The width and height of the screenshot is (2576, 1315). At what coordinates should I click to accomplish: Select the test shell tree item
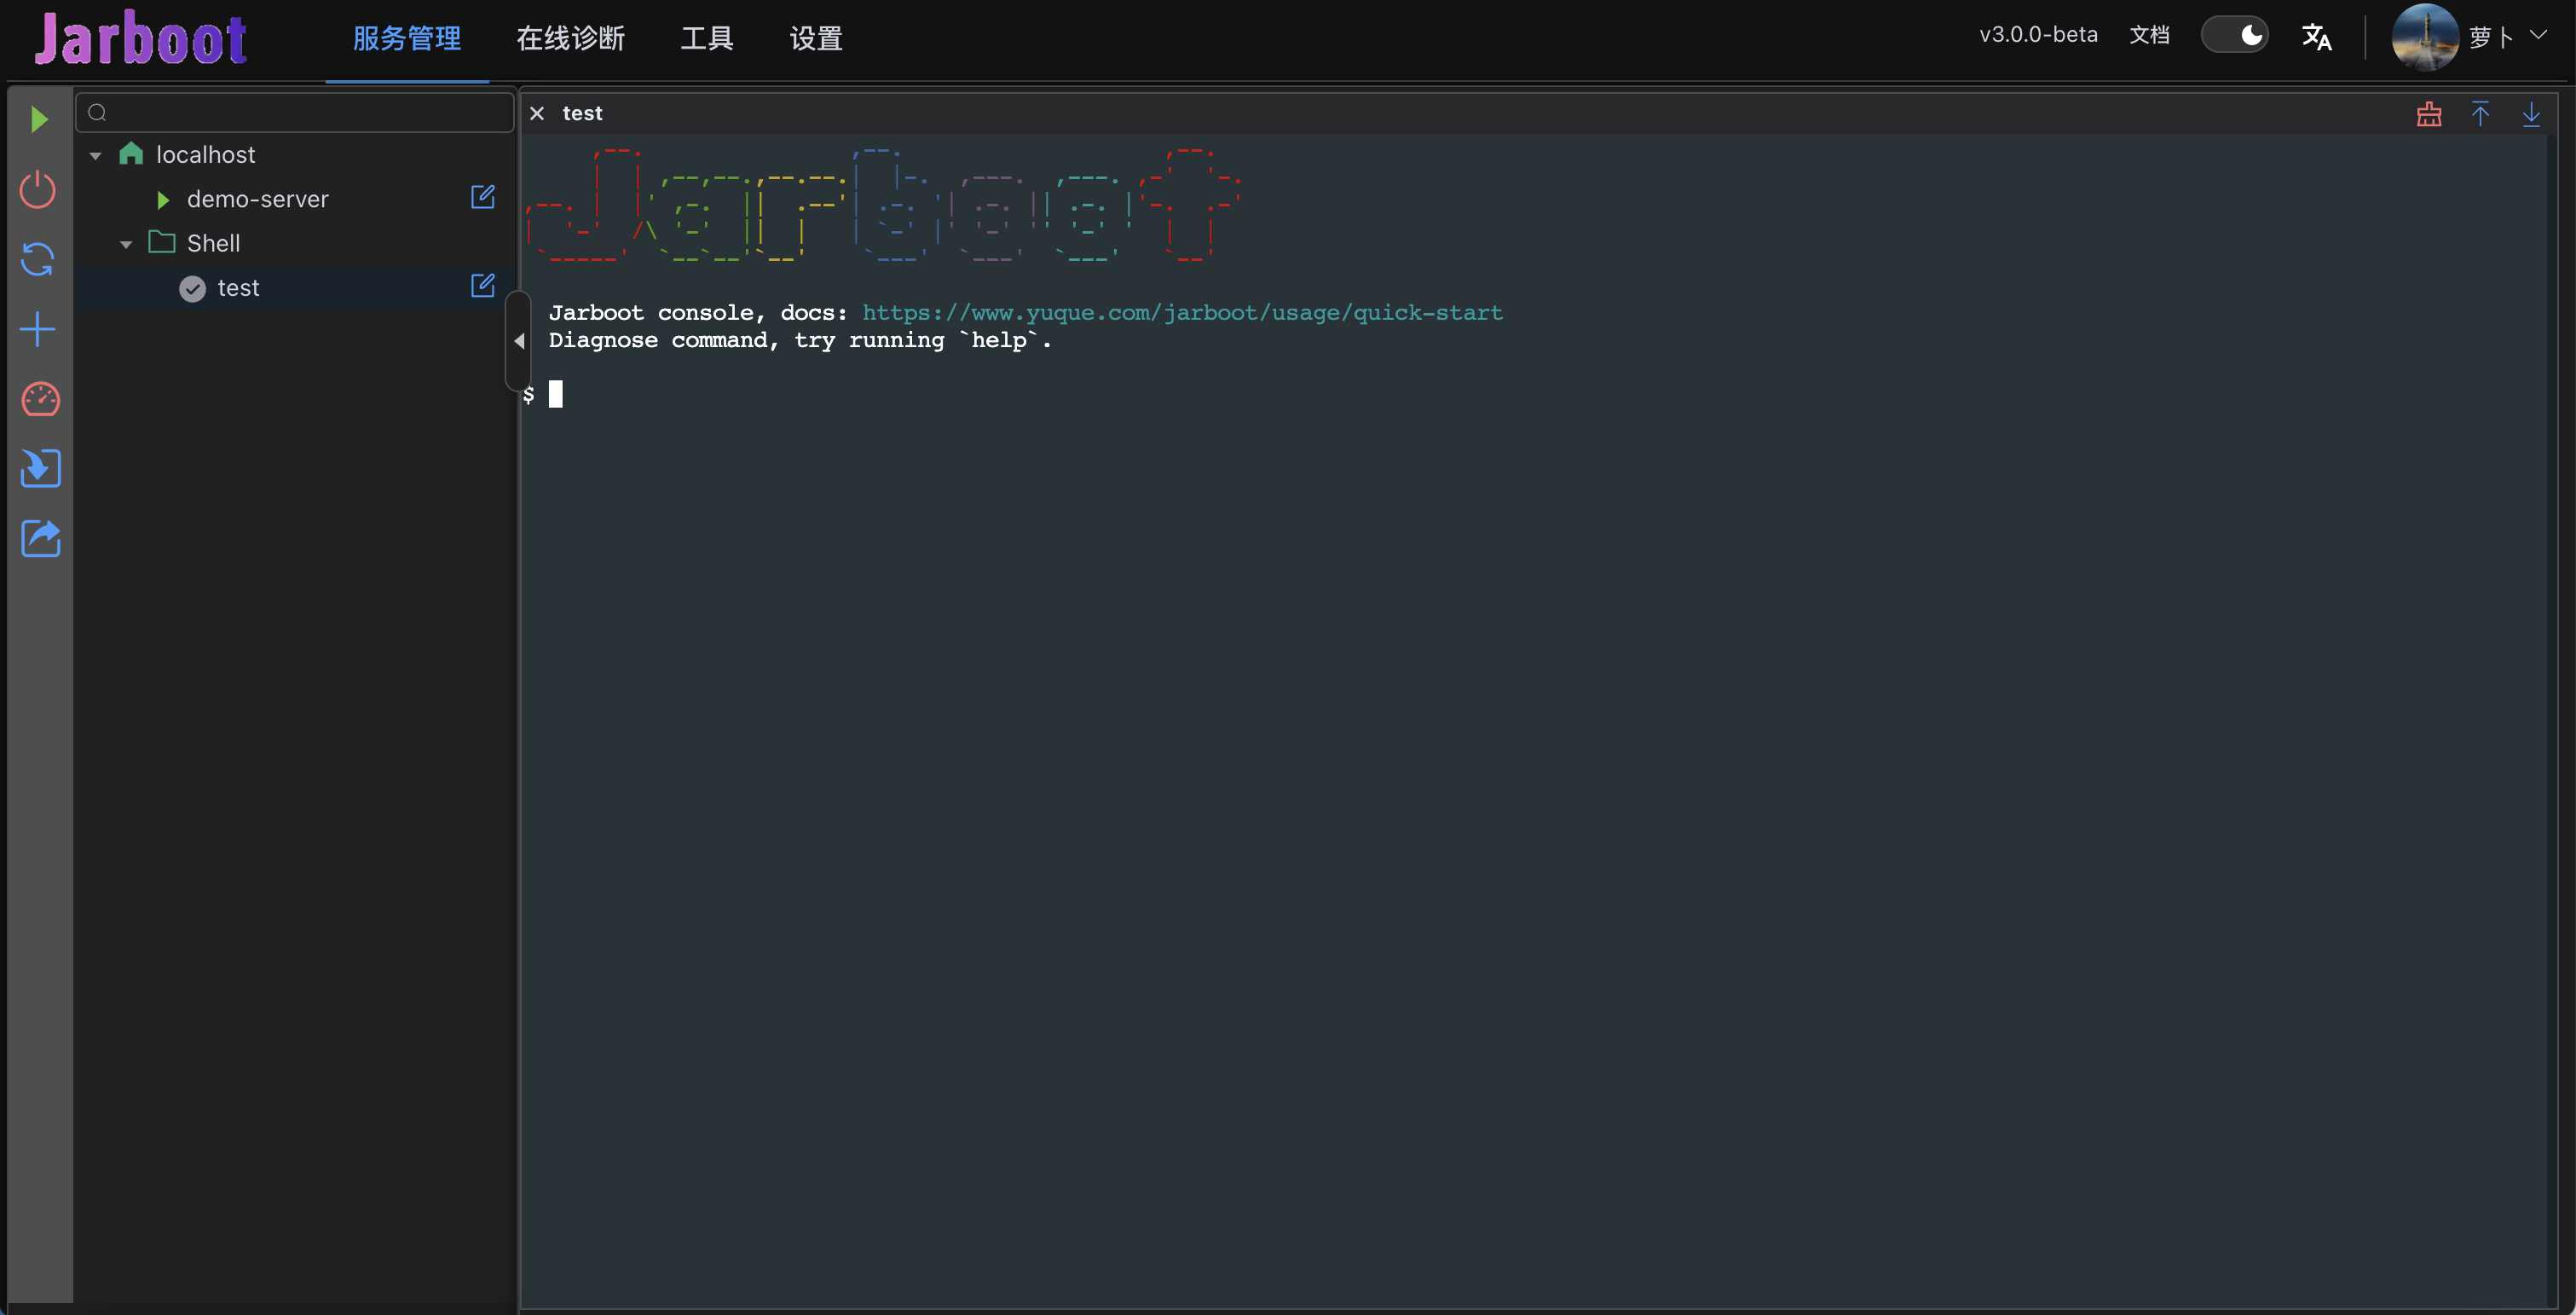pyautogui.click(x=238, y=288)
